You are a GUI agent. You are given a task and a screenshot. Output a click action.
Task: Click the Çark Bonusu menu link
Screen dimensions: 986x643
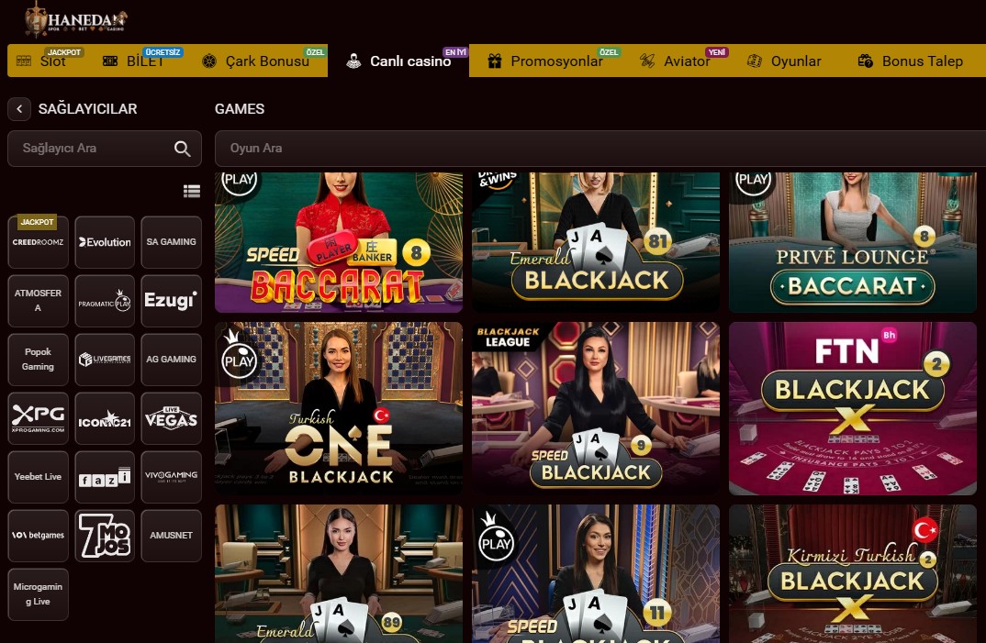(x=255, y=61)
